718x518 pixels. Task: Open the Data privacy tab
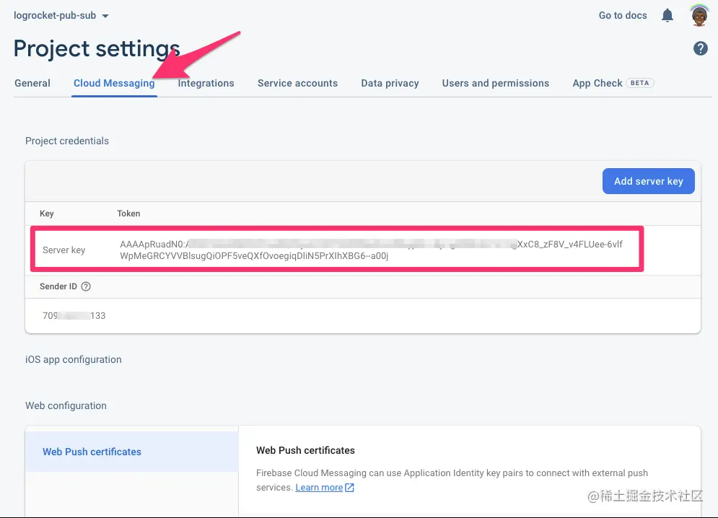pos(390,83)
